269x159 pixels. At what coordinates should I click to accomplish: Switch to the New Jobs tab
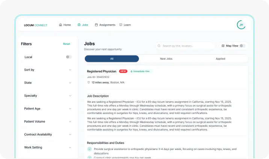(x=166, y=59)
